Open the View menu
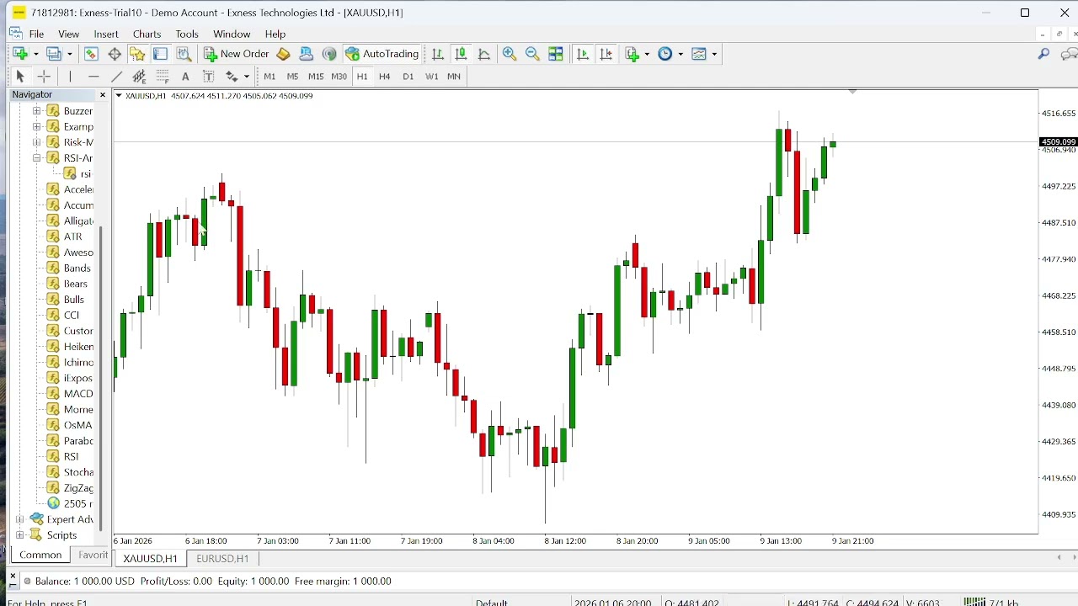1078x606 pixels. pos(68,34)
